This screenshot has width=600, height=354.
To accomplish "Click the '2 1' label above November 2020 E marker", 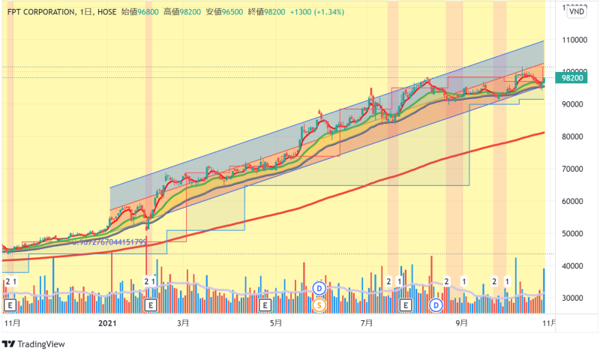I will tap(11, 282).
